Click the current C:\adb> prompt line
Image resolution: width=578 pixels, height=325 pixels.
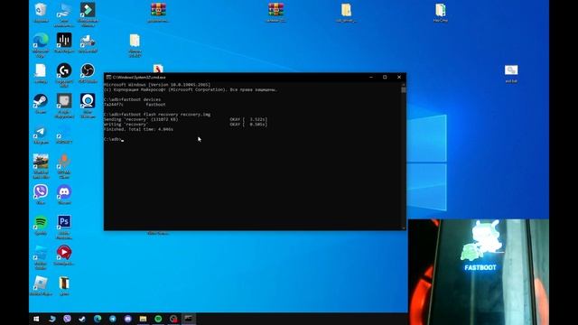pos(114,139)
